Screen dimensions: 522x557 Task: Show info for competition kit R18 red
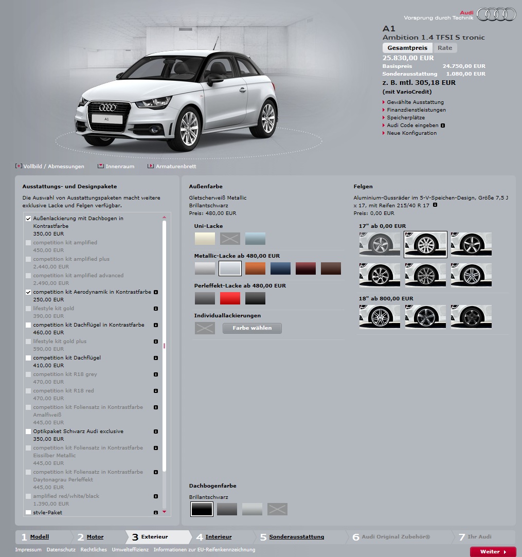[x=155, y=391]
